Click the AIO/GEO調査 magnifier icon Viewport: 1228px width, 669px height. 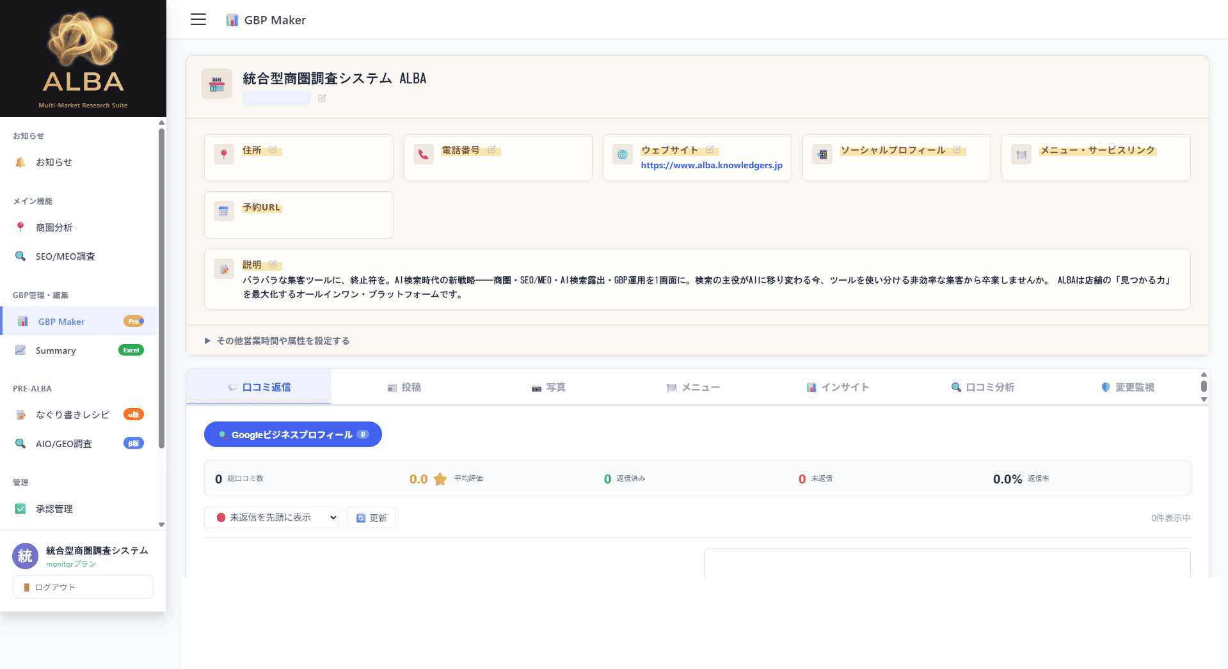20,443
